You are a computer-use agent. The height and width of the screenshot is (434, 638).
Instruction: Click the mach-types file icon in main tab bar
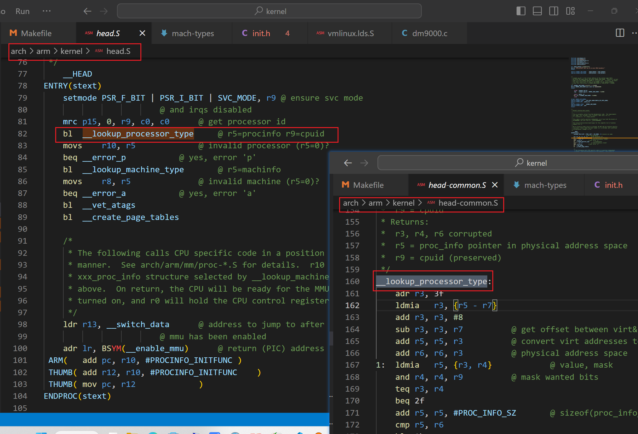164,33
